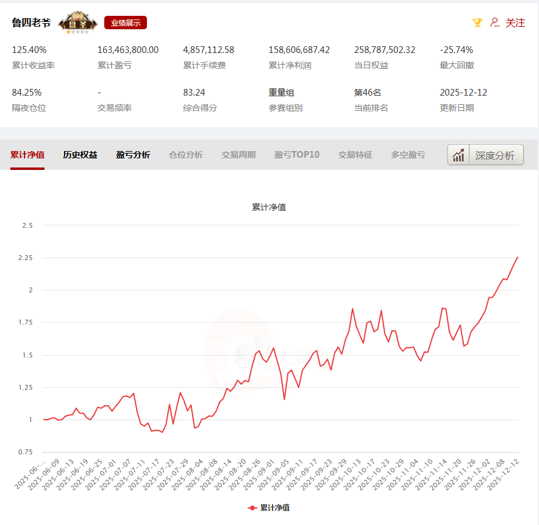Click the 累计净值 chart title
Image resolution: width=539 pixels, height=525 pixels.
(x=269, y=207)
